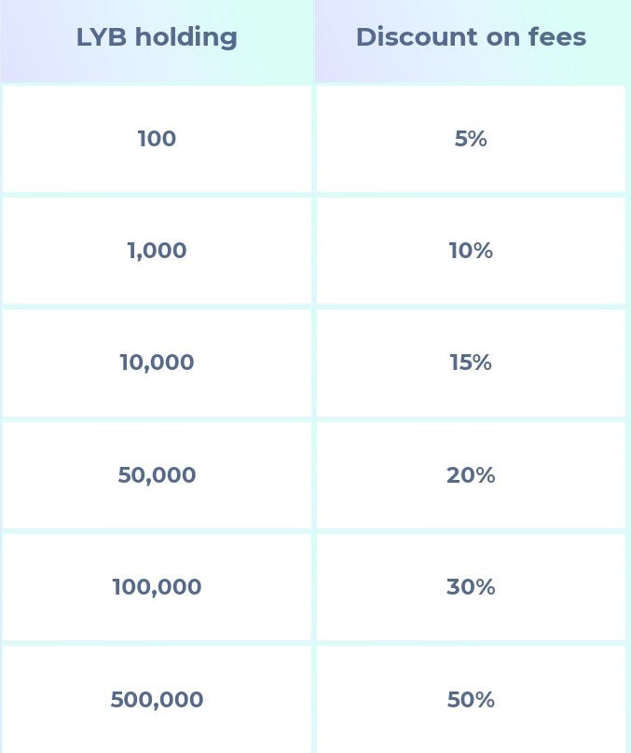Viewport: 631px width, 753px height.
Task: Click the 50% discount value
Action: 471,700
